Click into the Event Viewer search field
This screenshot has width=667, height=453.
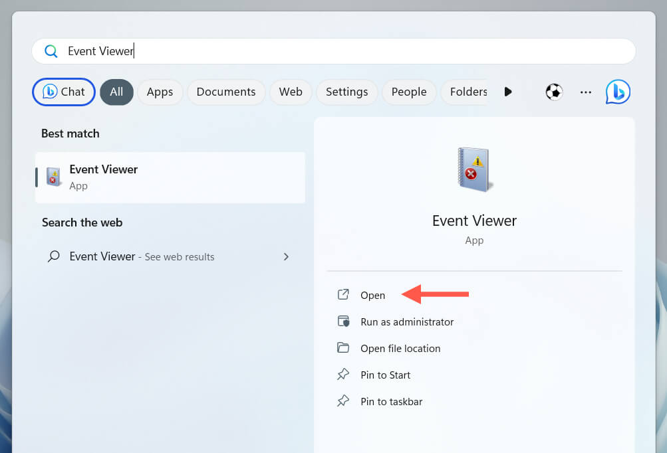coord(334,51)
